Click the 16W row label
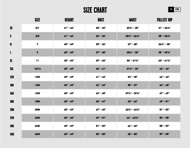This screenshot has height=148, width=190. [12, 93]
